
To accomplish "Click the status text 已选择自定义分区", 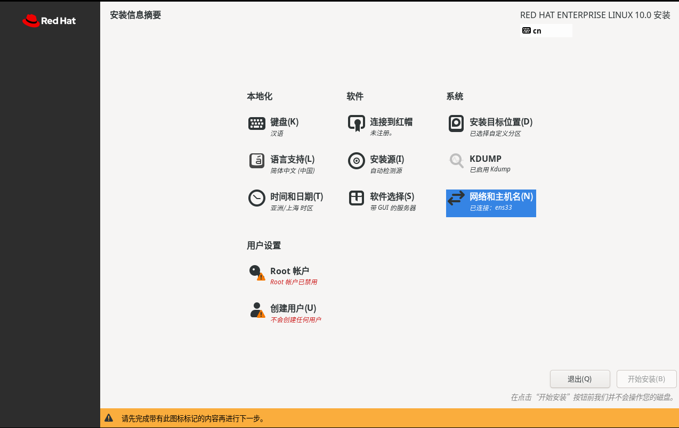I will 495,134.
